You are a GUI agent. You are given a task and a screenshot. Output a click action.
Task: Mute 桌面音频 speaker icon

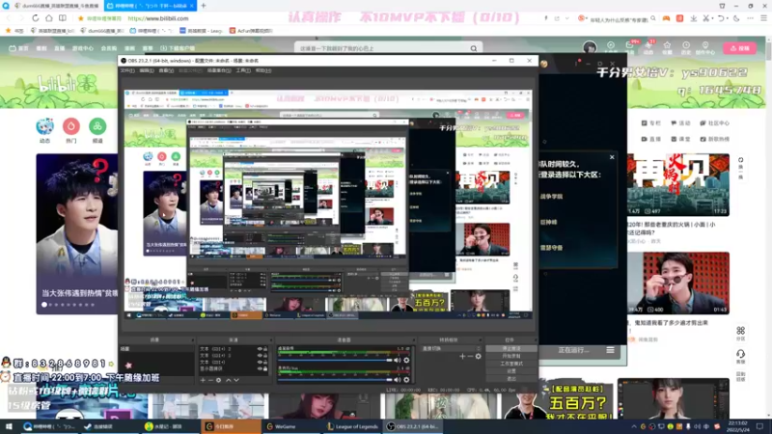pyautogui.click(x=397, y=360)
